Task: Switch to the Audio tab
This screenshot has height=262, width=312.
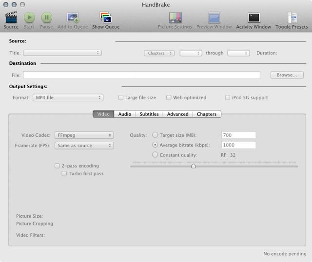Action: coord(125,114)
